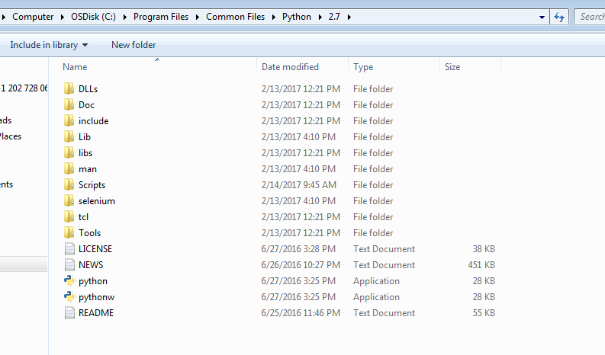Click the README text document icon
The image size is (605, 355).
pyautogui.click(x=69, y=312)
